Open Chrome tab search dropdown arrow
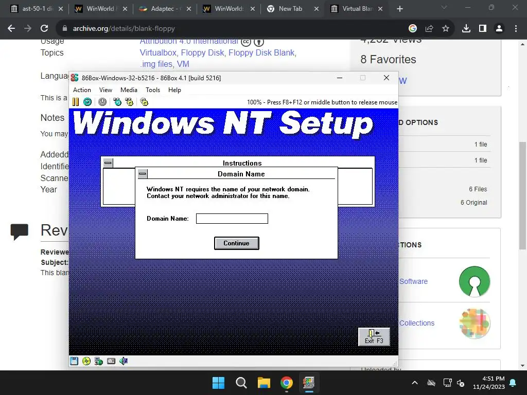 coord(444,7)
